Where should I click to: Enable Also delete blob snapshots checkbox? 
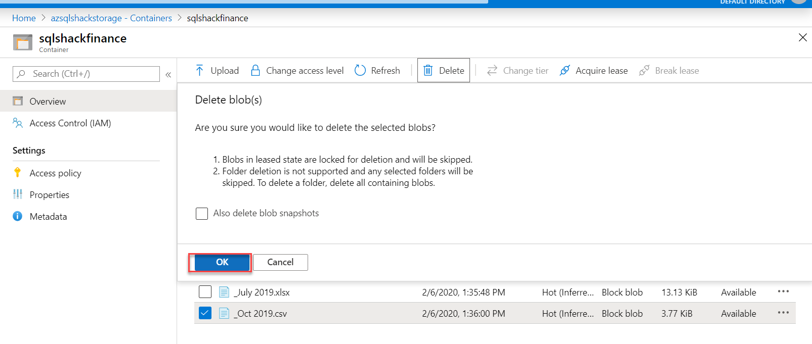point(202,214)
